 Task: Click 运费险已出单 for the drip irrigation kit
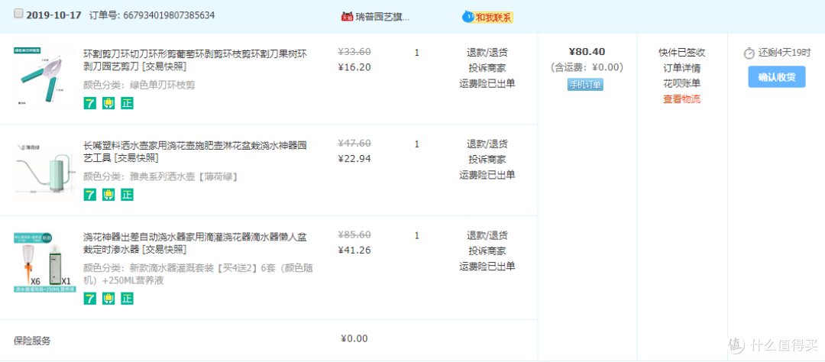pyautogui.click(x=487, y=266)
